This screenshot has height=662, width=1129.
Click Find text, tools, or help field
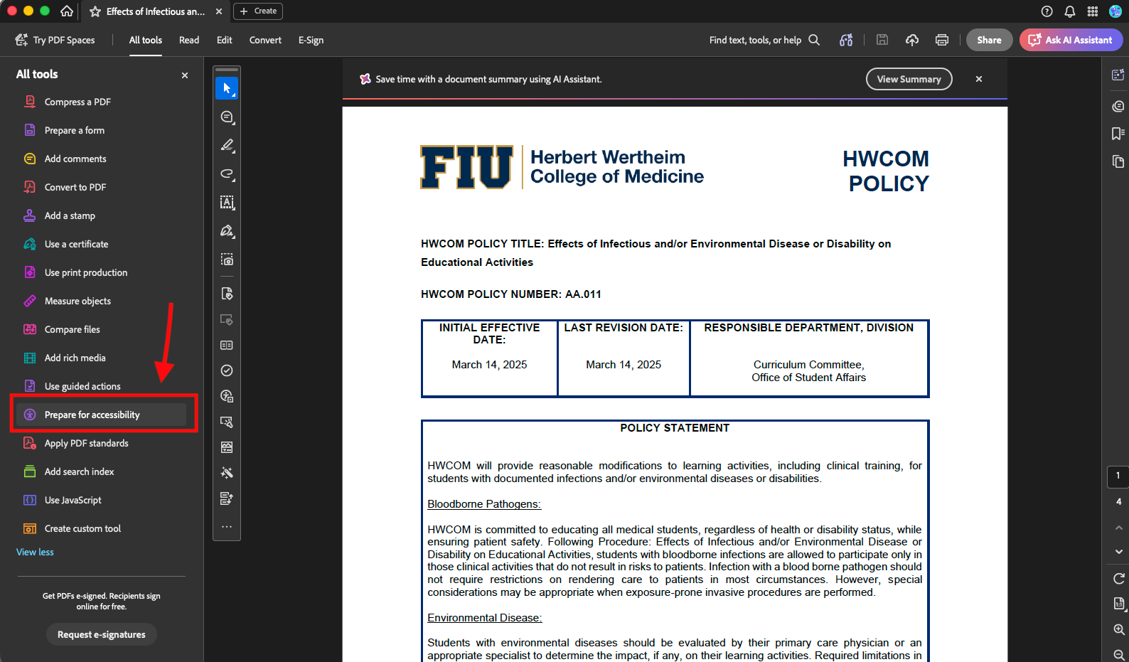(755, 40)
